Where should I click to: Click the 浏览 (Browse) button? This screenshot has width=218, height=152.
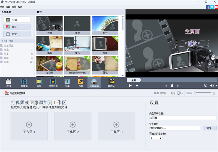(x=210, y=128)
